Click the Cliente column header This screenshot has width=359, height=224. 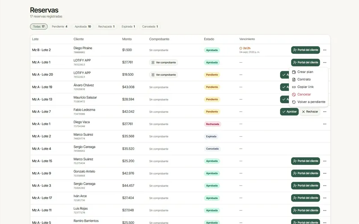79,39
